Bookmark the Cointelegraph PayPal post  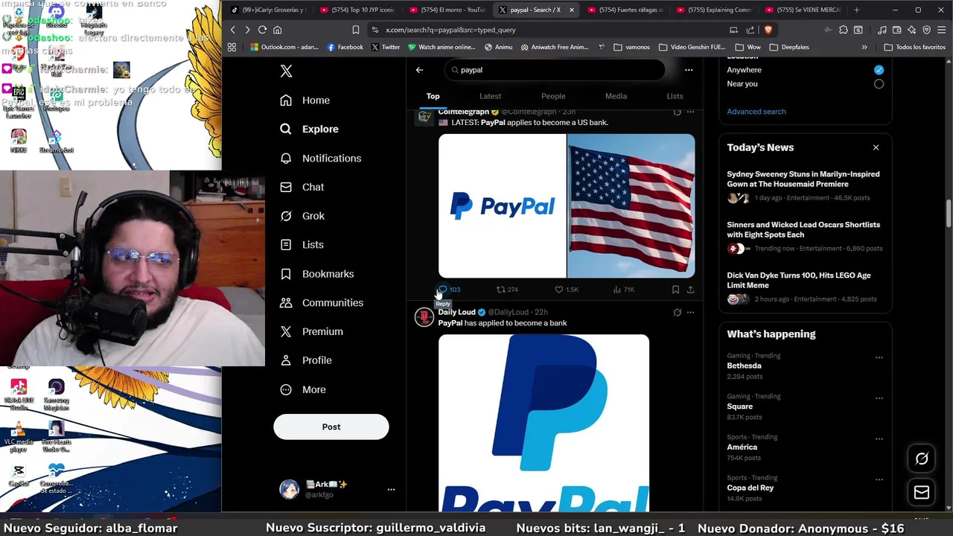675,290
